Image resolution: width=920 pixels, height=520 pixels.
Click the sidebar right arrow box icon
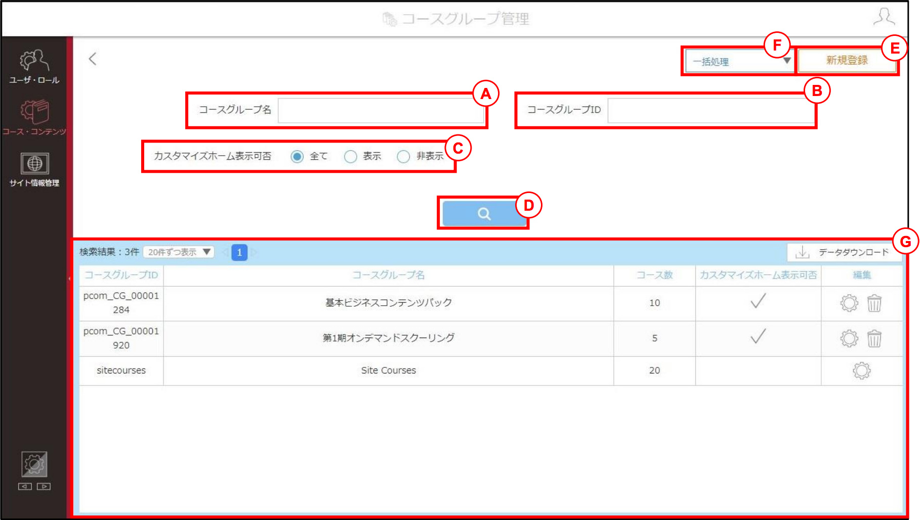pos(44,486)
